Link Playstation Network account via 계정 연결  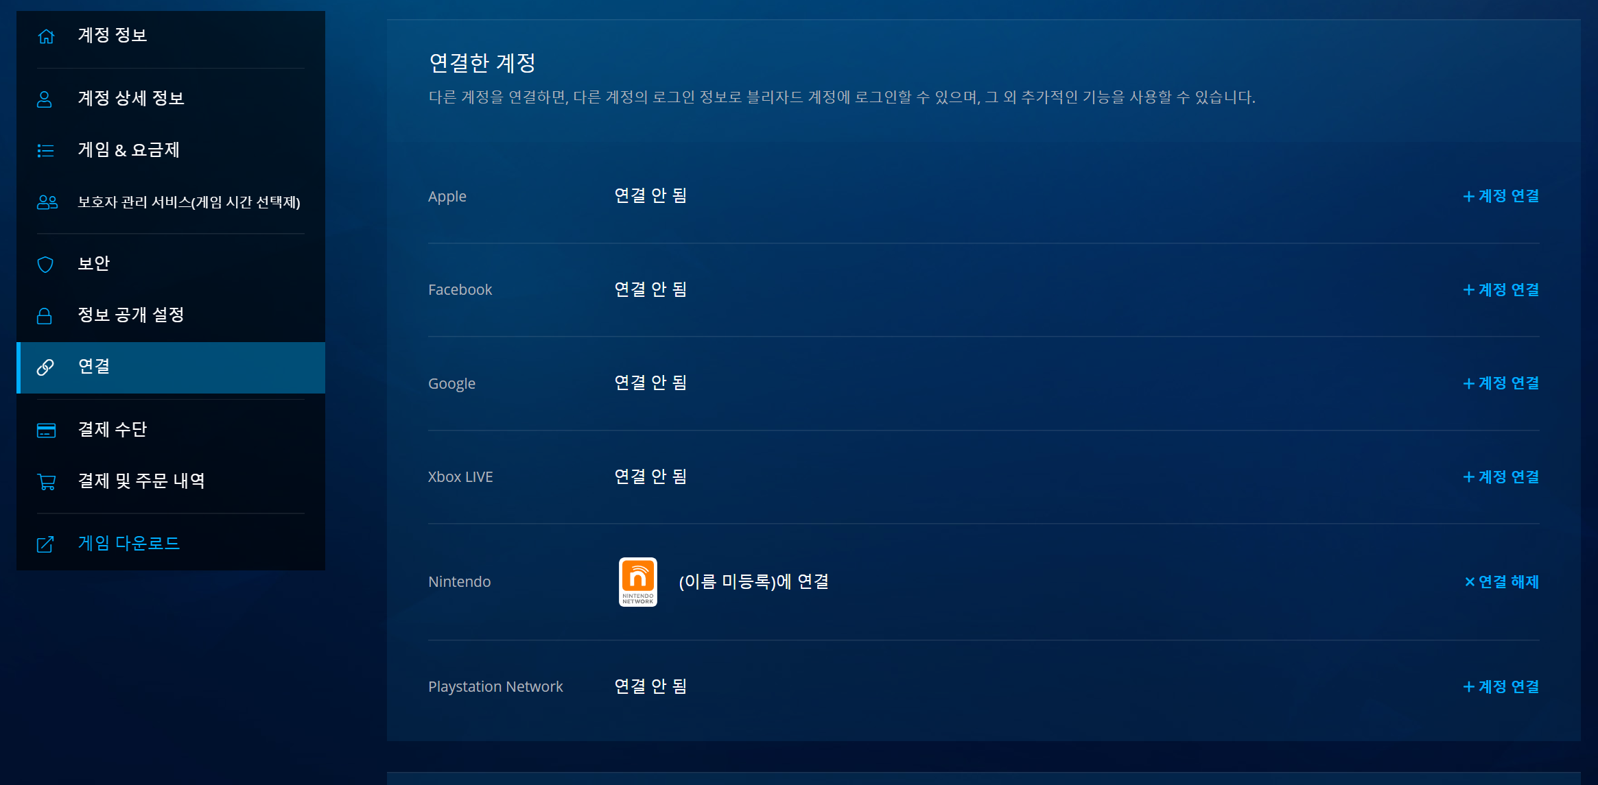(1501, 687)
